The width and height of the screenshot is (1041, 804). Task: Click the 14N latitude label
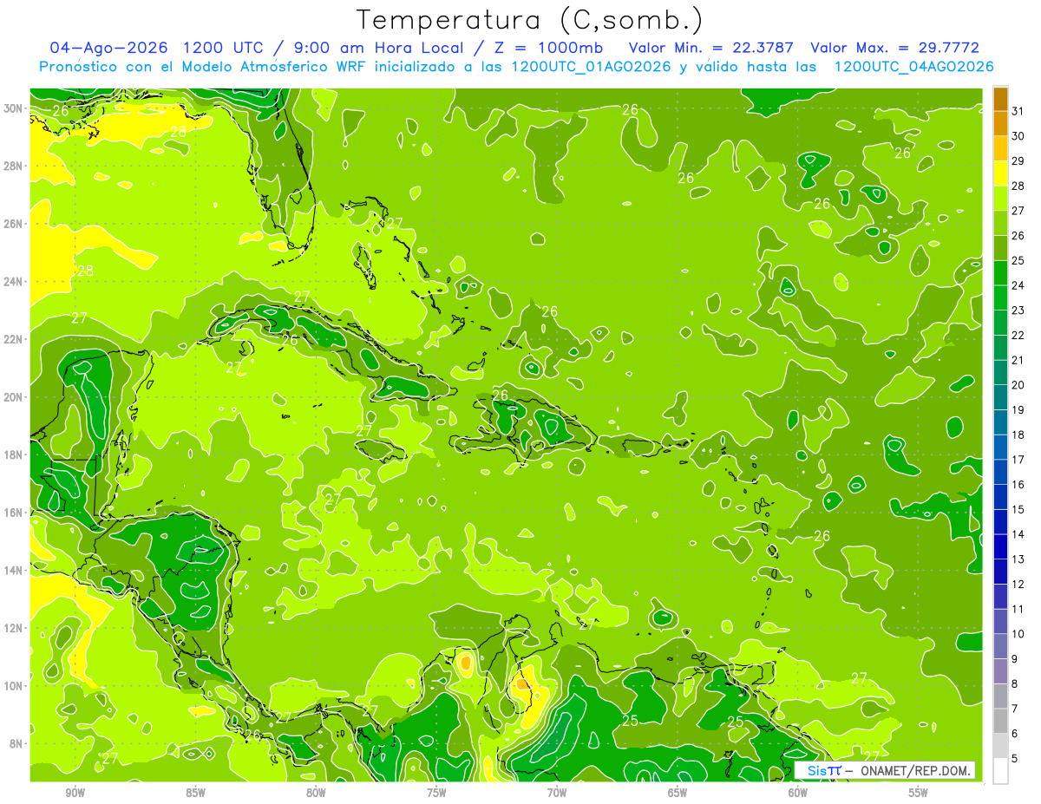tap(15, 571)
